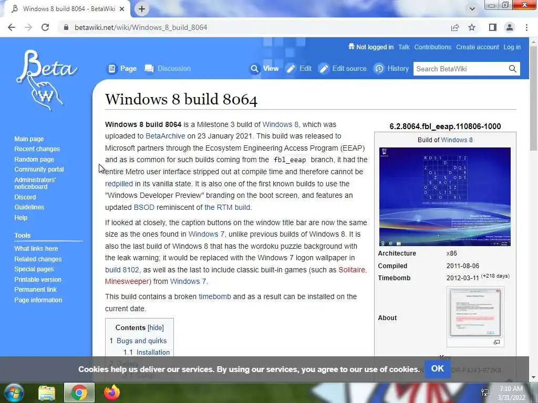Click the Talk link
The width and height of the screenshot is (538, 403).
(x=404, y=47)
